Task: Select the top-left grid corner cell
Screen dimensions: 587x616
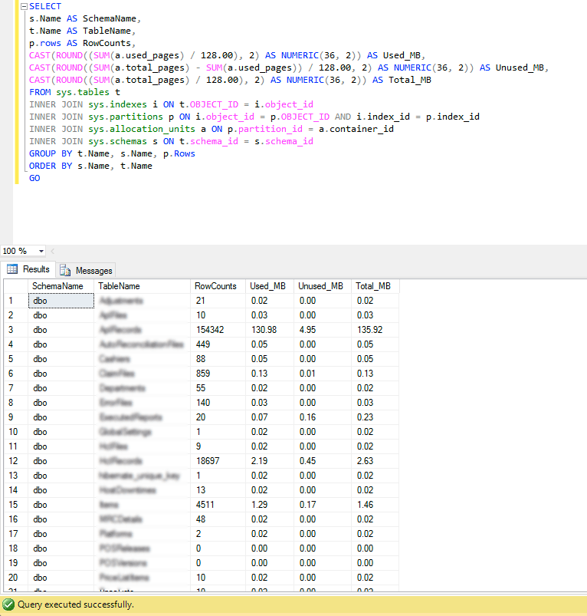Action: click(16, 286)
